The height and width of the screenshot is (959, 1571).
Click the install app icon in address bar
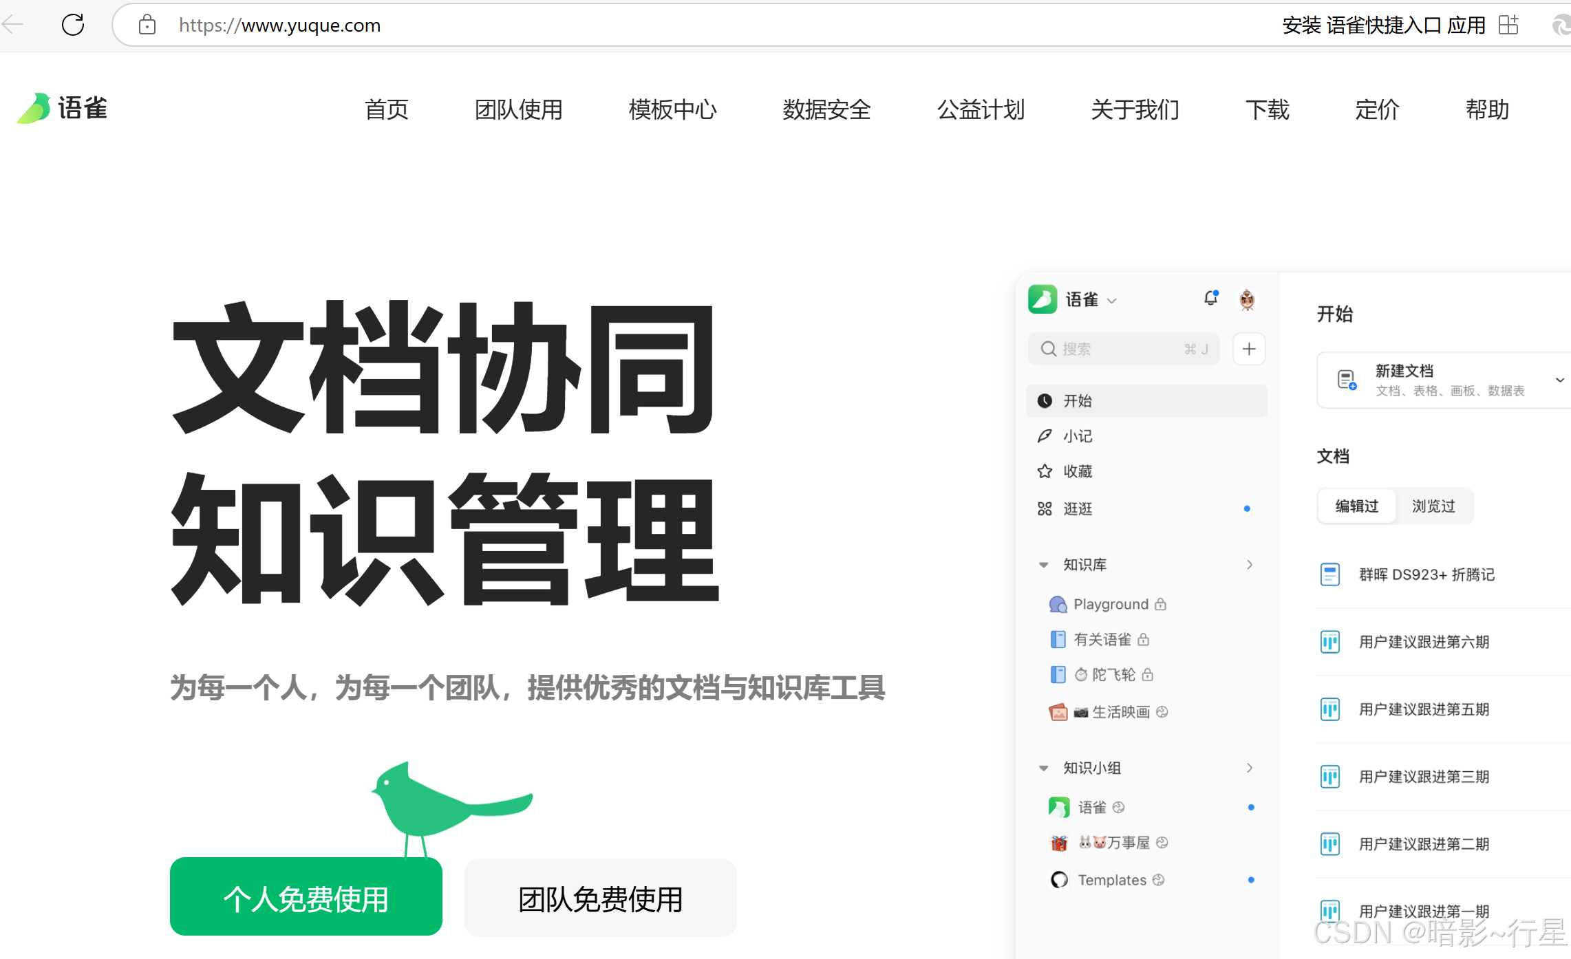pos(1508,25)
